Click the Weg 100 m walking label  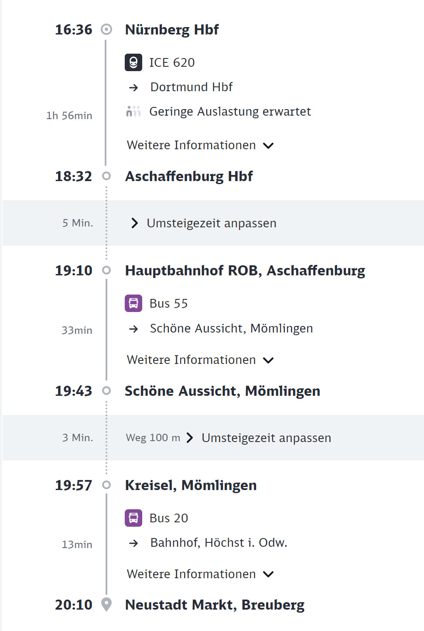(x=153, y=438)
